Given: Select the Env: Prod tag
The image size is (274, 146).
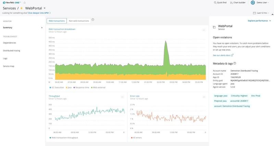Looking at the screenshot, I should pos(256,96).
